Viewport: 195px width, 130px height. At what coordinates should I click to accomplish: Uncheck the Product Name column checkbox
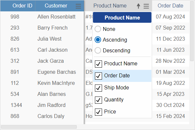point(98,64)
